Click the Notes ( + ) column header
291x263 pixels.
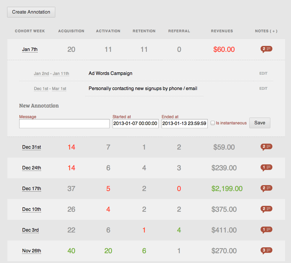click(x=266, y=31)
